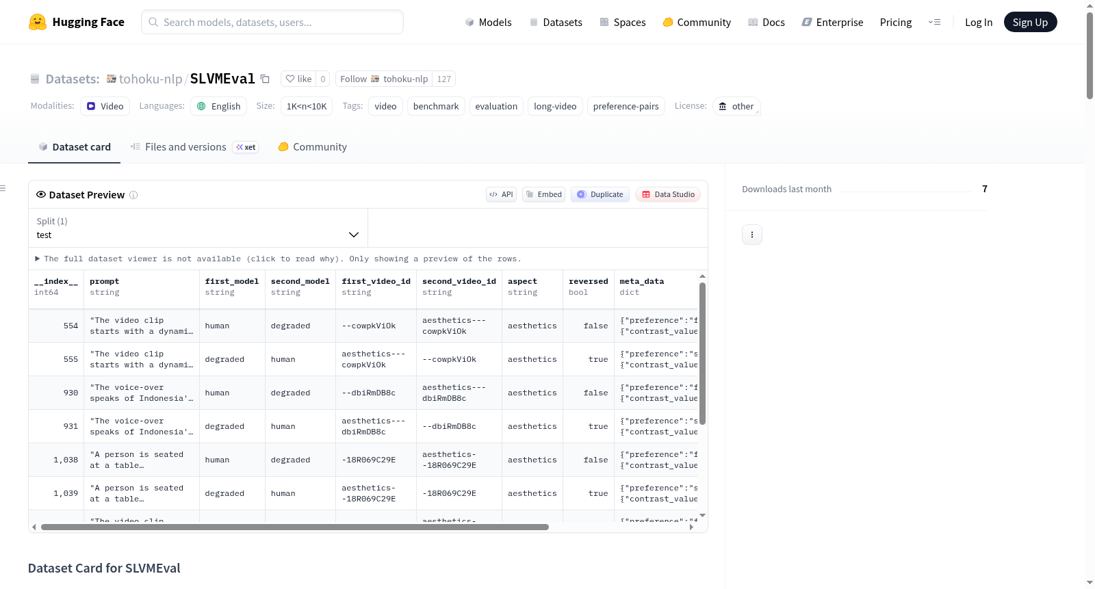Open the API button in Dataset Preview
Viewport: 1095px width, 589px height.
coord(501,194)
